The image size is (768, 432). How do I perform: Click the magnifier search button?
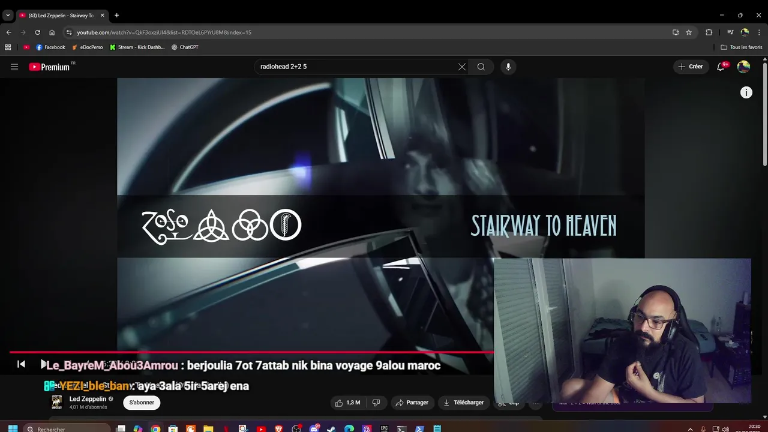point(481,67)
